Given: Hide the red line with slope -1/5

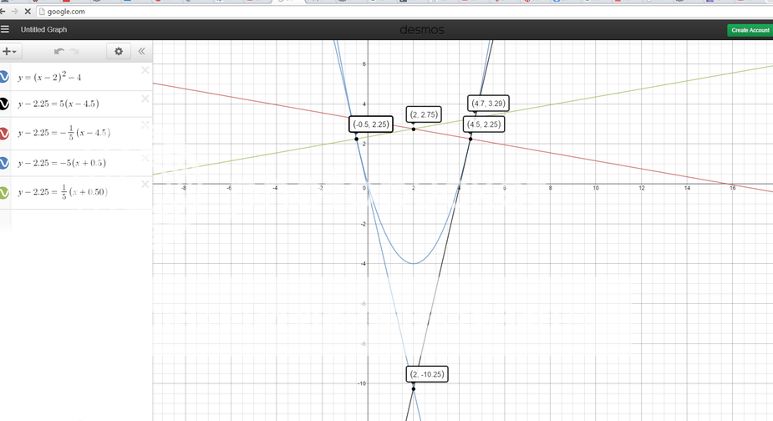Looking at the screenshot, I should coord(4,134).
